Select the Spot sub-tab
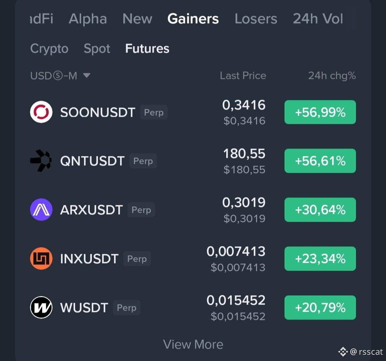Image resolution: width=386 pixels, height=361 pixels. [97, 49]
